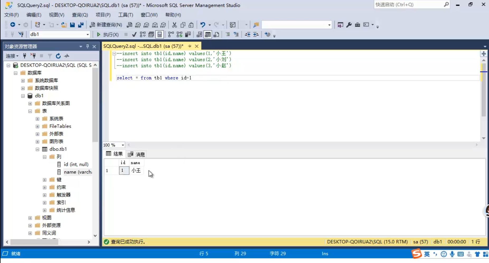Toggle the auto-hide pin on 对象资源管理器
This screenshot has height=263, width=489.
pyautogui.click(x=87, y=46)
